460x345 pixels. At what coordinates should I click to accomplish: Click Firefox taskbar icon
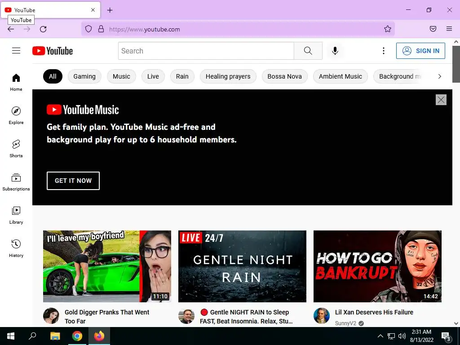tap(99, 336)
